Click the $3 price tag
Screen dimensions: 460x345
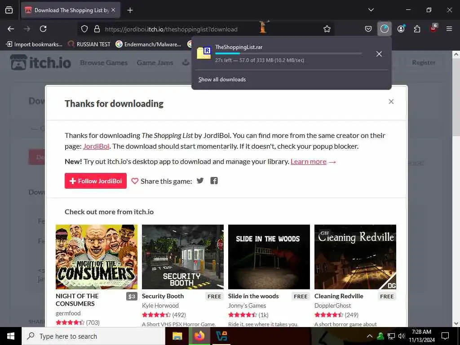click(132, 296)
